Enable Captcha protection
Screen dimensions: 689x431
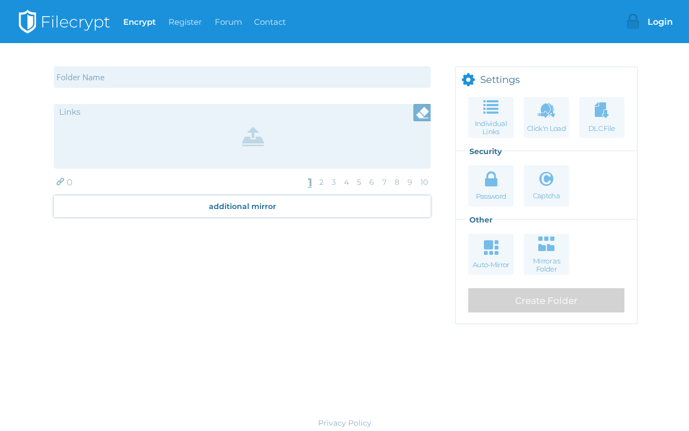coord(546,186)
